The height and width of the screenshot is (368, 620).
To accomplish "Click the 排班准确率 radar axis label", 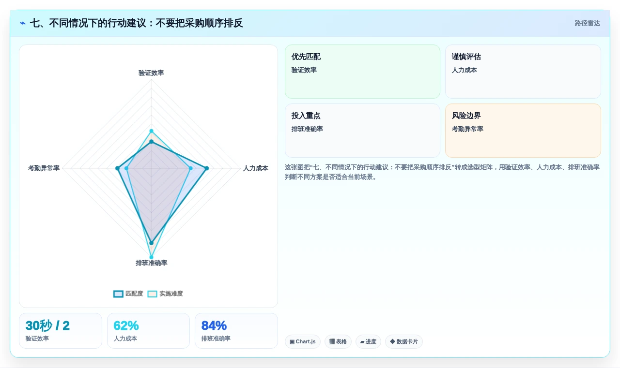I will coord(152,263).
